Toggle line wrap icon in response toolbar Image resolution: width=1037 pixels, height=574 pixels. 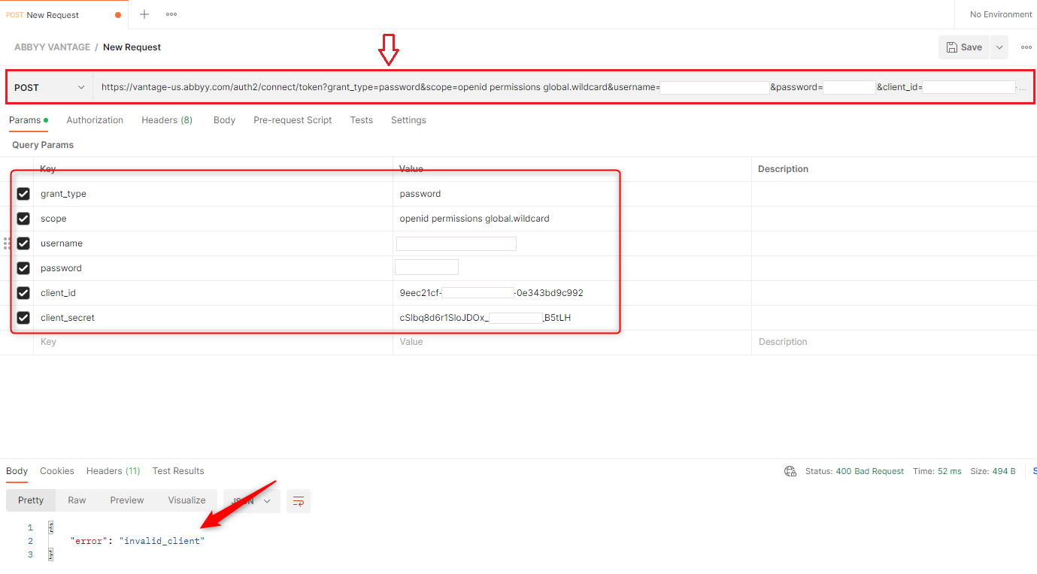point(299,500)
